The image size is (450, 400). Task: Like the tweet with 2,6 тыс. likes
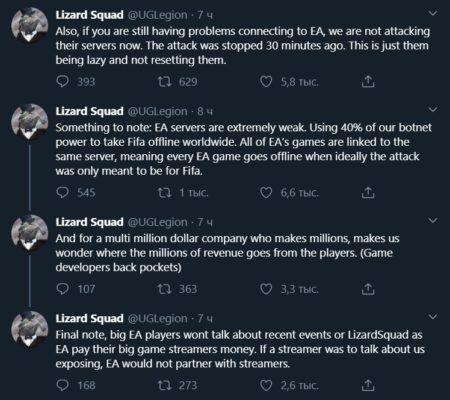click(266, 386)
